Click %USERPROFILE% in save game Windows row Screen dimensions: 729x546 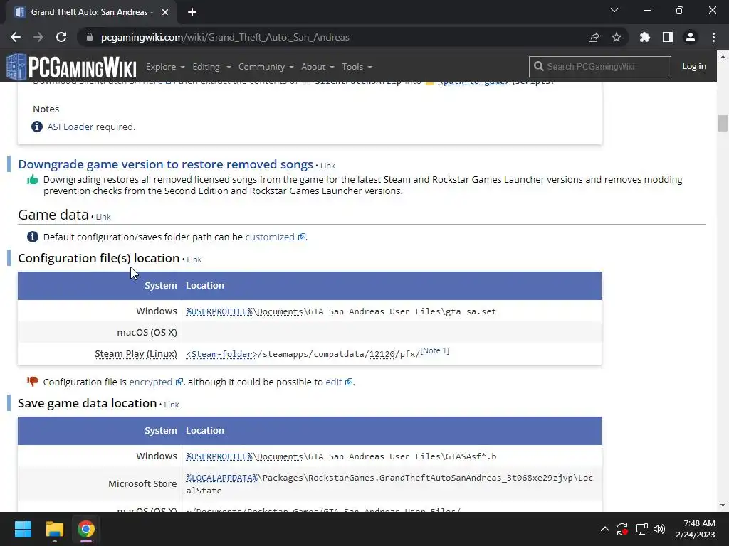coord(219,456)
